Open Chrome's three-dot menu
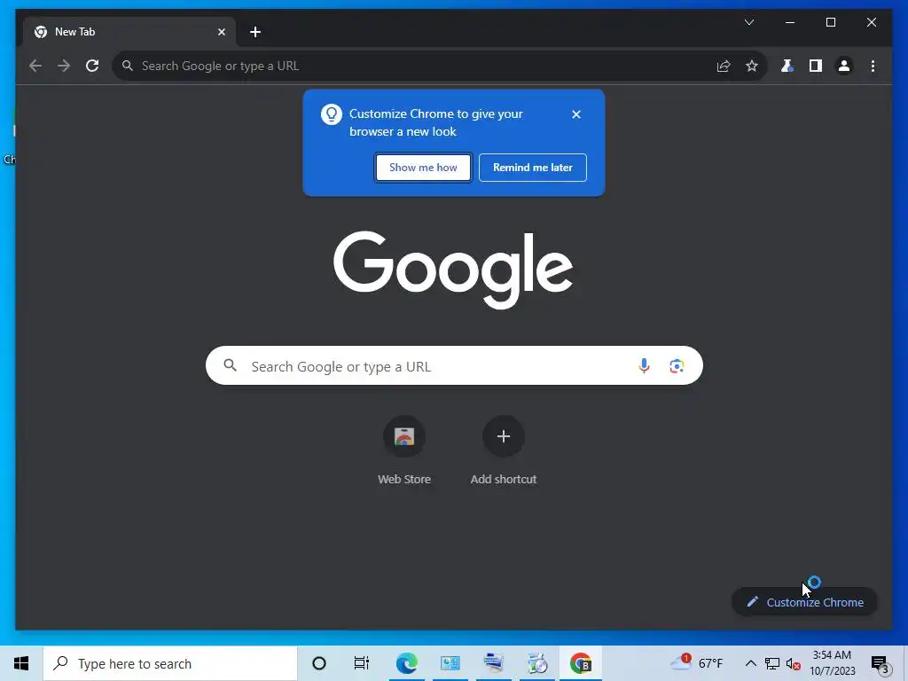The height and width of the screenshot is (681, 908). tap(873, 66)
